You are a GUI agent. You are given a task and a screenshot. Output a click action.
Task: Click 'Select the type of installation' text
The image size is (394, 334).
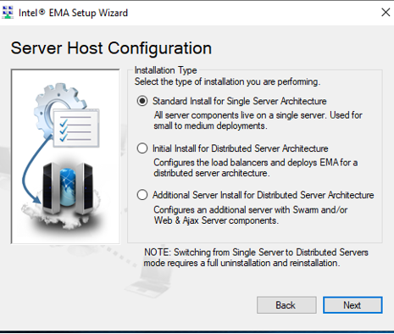[x=227, y=81]
